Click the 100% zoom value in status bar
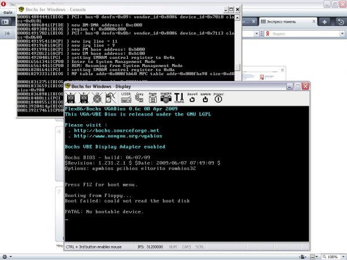Viewport: 347px width, 260px height. point(333,257)
